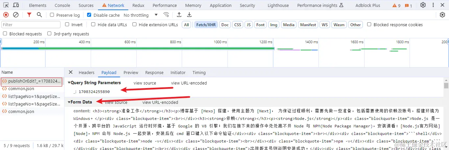
Task: Enable Blocked response cookies checkbox
Action: pyautogui.click(x=369, y=25)
